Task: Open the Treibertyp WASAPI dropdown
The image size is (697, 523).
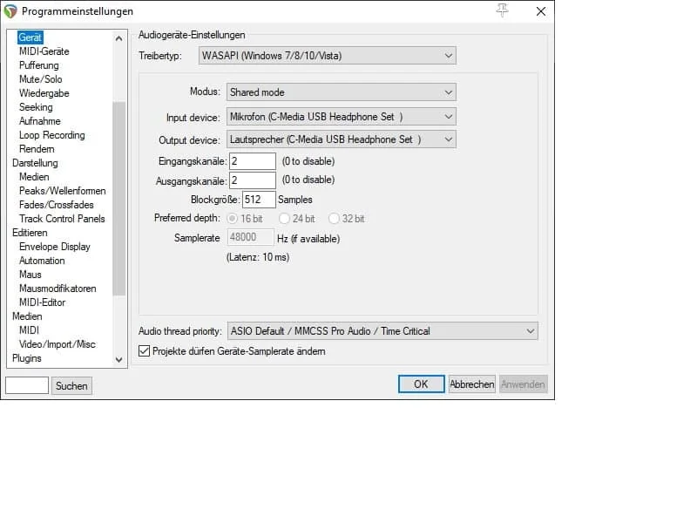Action: [x=328, y=56]
